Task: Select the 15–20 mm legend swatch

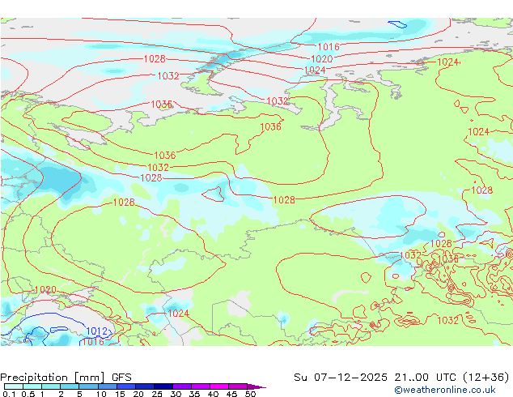Action: pyautogui.click(x=125, y=386)
